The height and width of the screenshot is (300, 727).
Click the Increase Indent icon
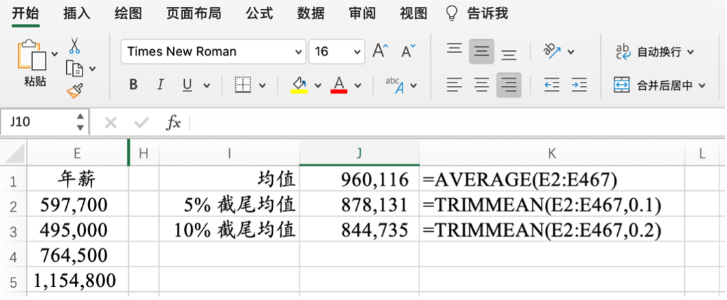pos(579,85)
